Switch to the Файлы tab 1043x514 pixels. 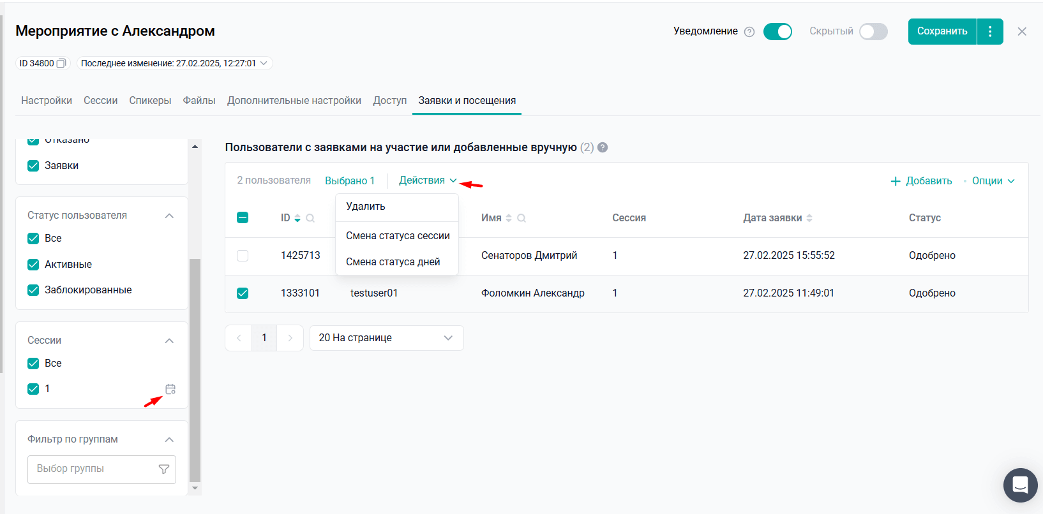(x=199, y=101)
